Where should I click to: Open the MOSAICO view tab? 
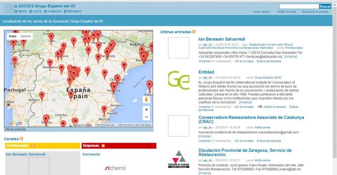(73, 11)
